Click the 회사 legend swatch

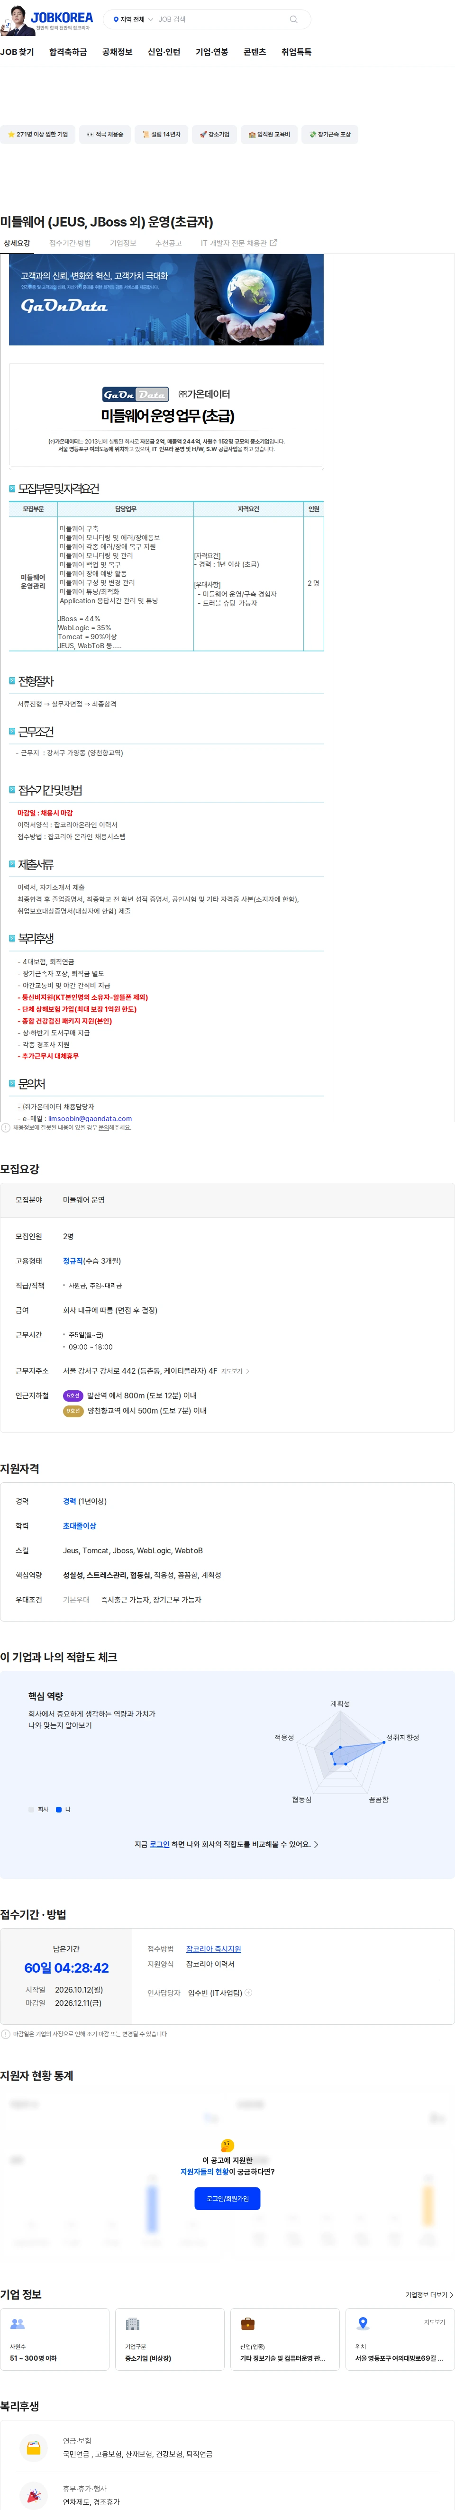coord(31,1810)
